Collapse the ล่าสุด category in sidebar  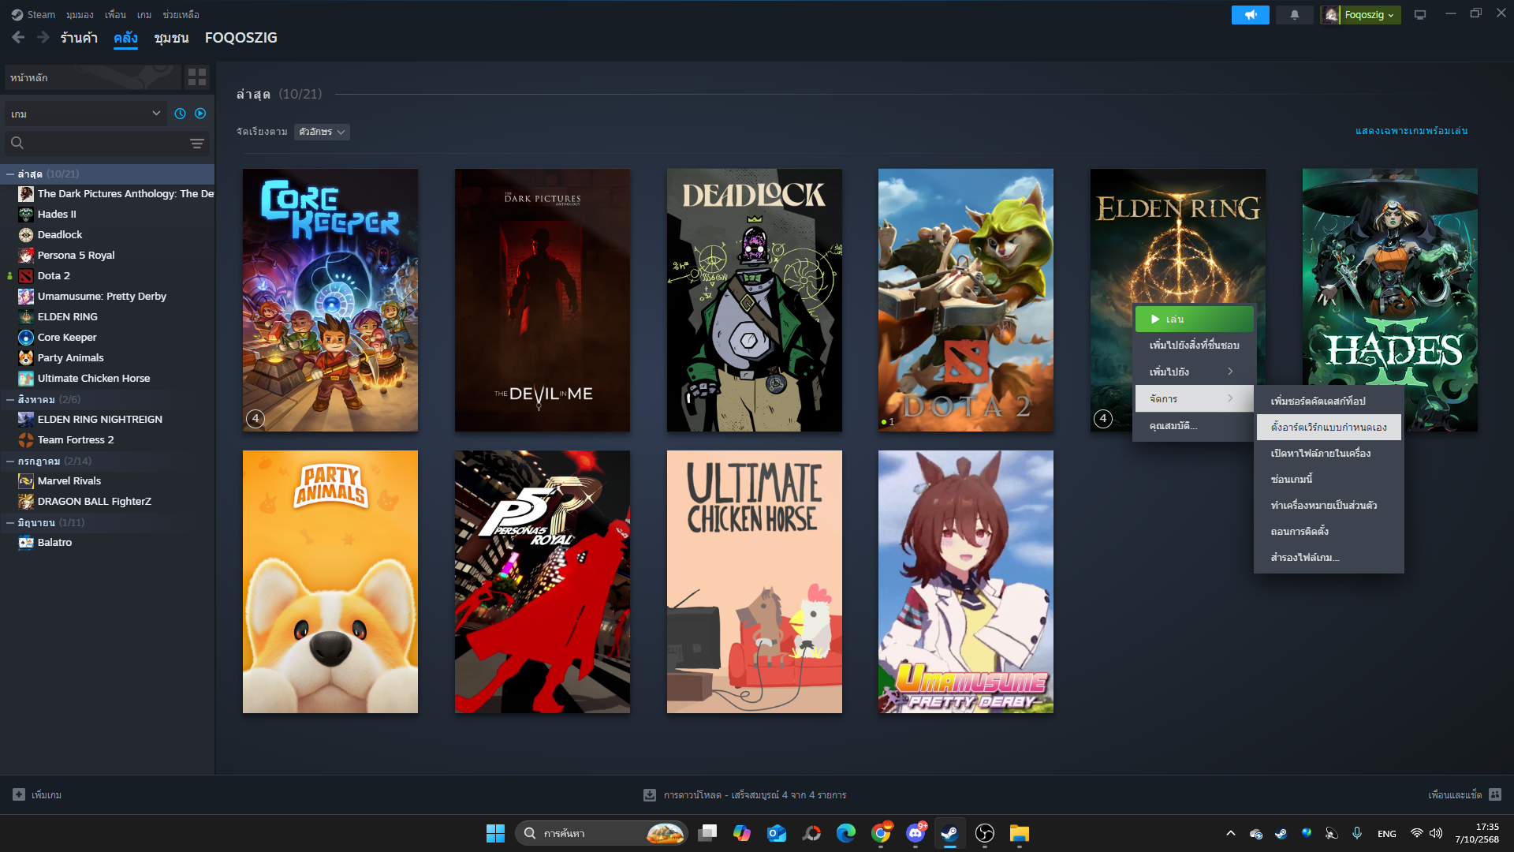10,174
